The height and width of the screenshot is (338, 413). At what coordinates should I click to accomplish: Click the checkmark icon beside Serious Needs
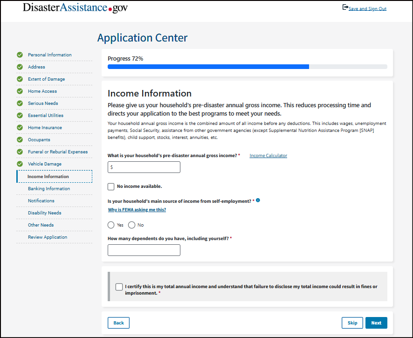coord(20,103)
